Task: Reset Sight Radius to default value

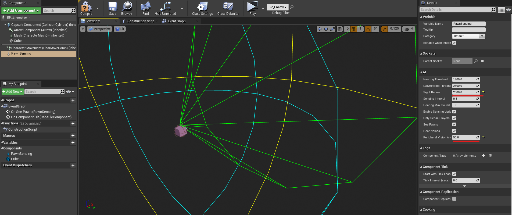Action: [x=483, y=92]
